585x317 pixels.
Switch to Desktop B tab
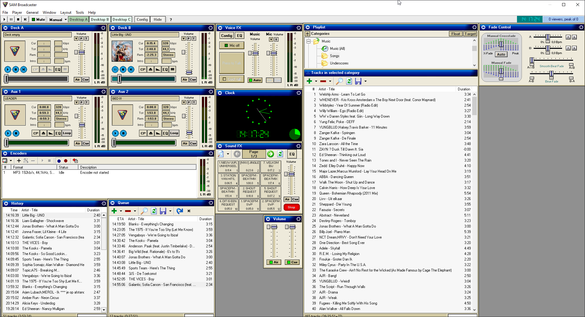pyautogui.click(x=100, y=20)
